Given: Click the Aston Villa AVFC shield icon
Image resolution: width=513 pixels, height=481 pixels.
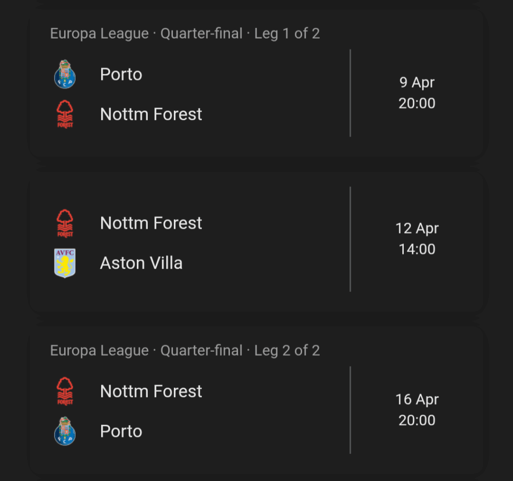Looking at the screenshot, I should 64,263.
